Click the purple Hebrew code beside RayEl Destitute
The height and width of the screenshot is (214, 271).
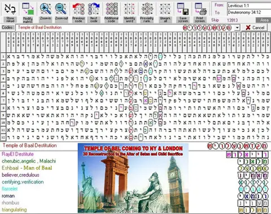coord(247,155)
